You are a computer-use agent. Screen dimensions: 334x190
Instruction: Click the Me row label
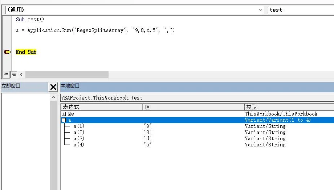coord(71,114)
